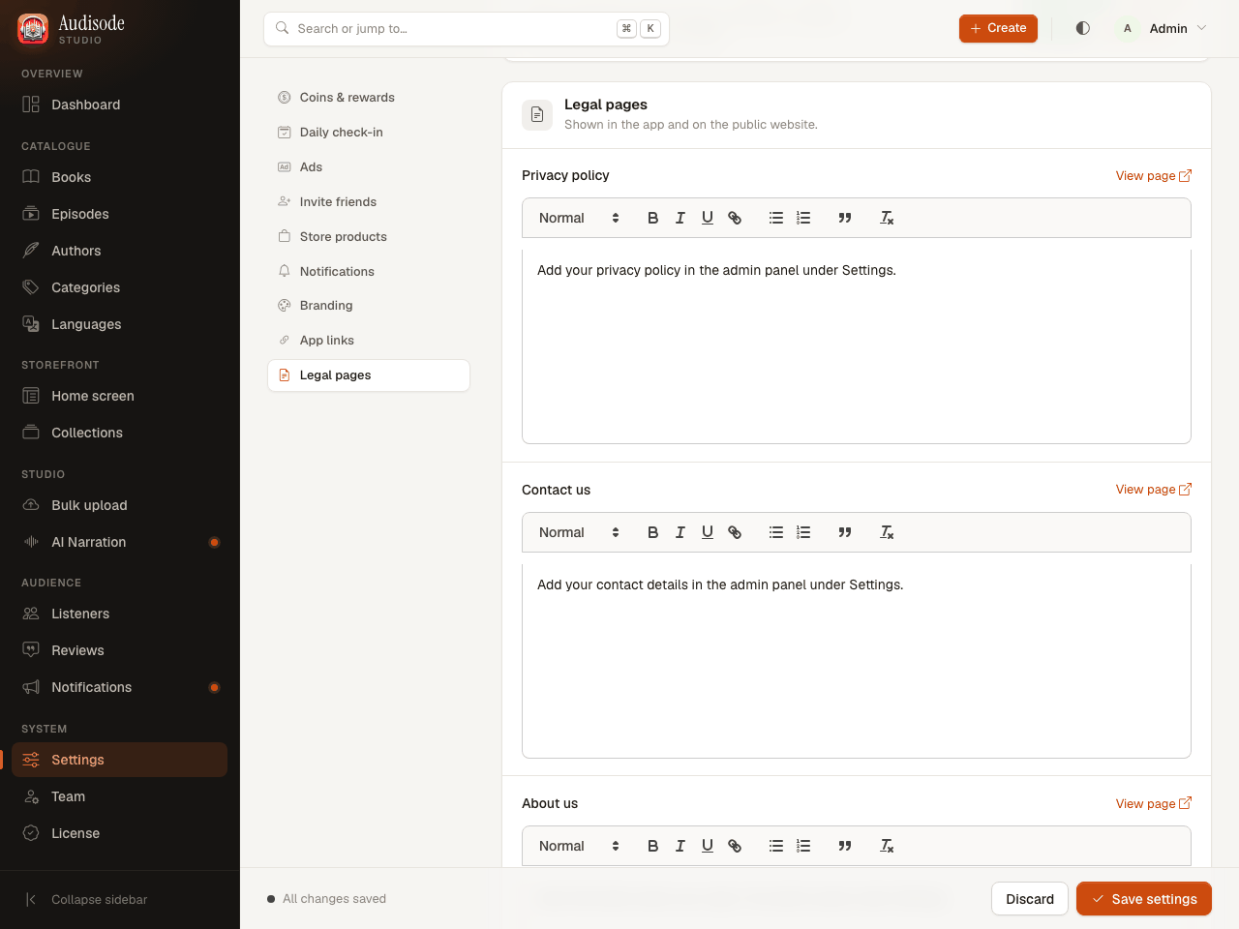Open Coins & rewards settings

click(x=369, y=98)
